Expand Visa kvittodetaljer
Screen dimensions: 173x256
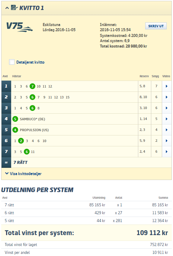point(23,174)
